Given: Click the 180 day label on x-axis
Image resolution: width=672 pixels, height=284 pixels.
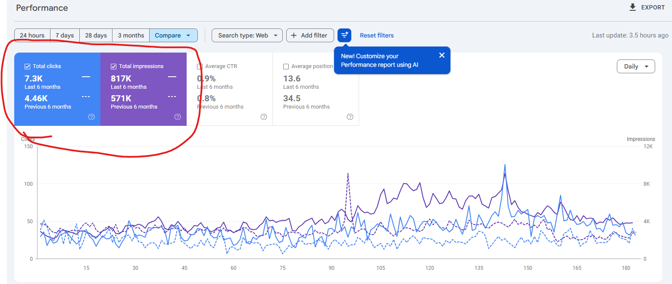Looking at the screenshot, I should (626, 268).
